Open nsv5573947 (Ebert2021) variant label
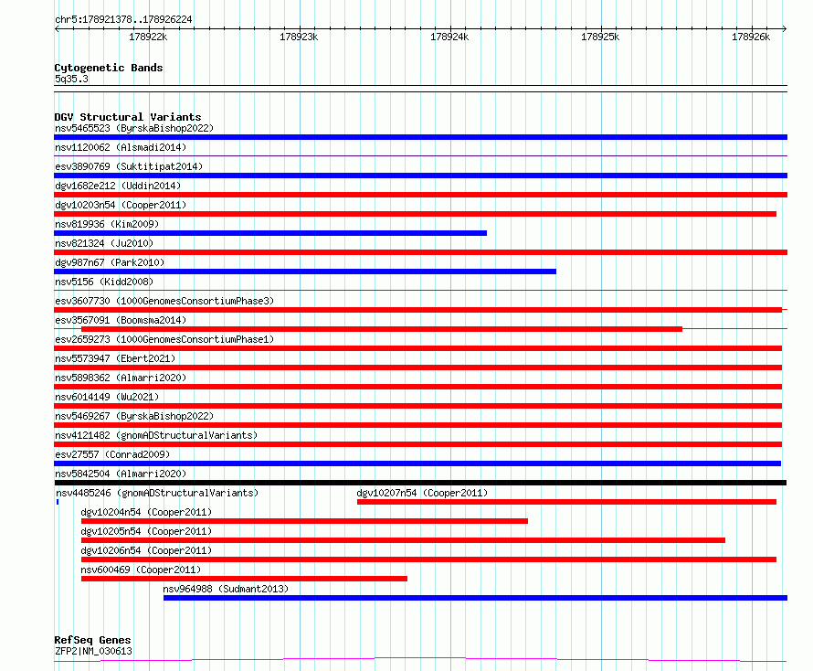 [115, 358]
